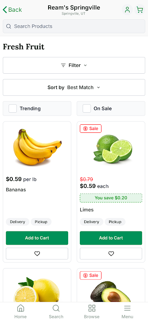Open the Bananas product image
This screenshot has width=148, height=322.
point(37,147)
